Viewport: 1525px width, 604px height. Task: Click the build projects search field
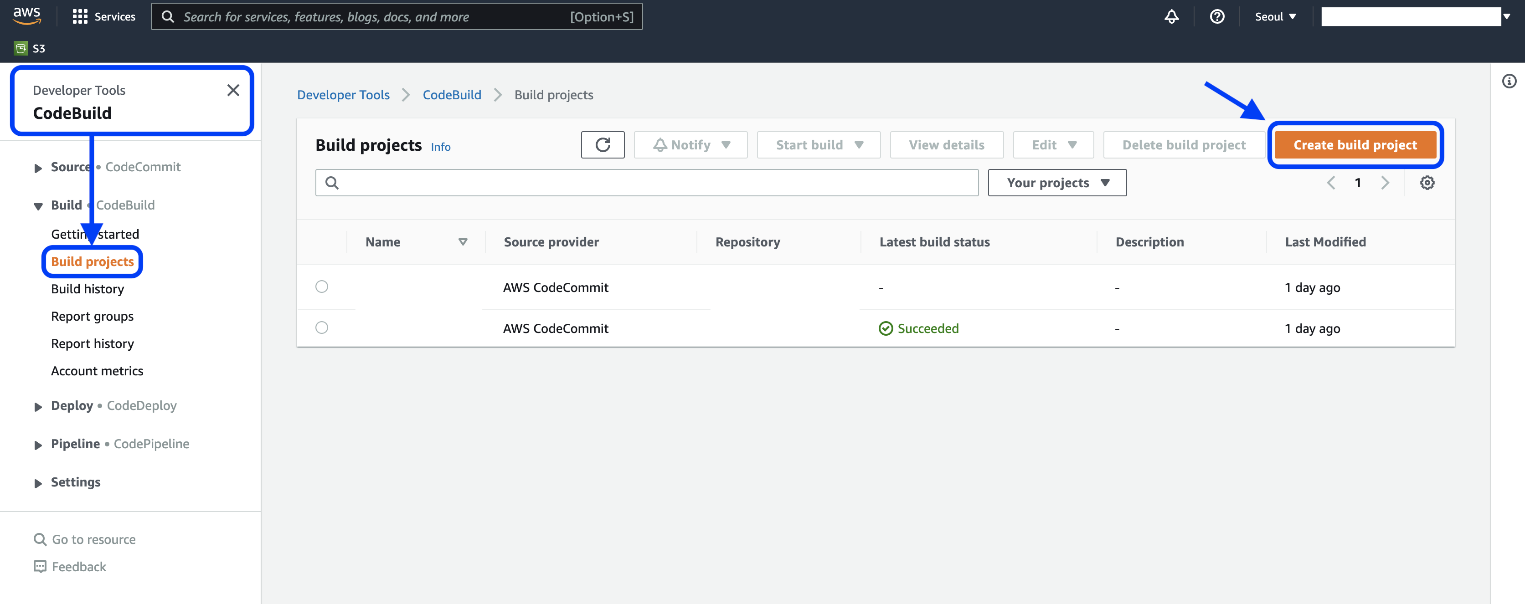pos(646,183)
